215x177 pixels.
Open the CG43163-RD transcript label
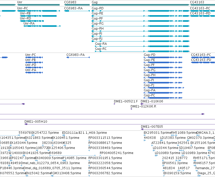pos(200,13)
